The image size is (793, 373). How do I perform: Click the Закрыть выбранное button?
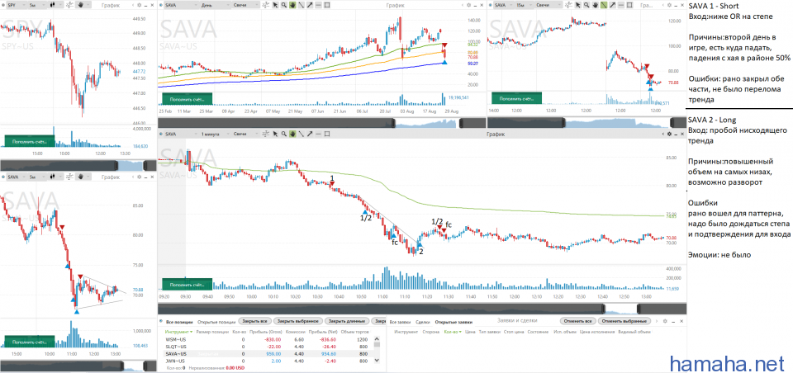click(298, 322)
